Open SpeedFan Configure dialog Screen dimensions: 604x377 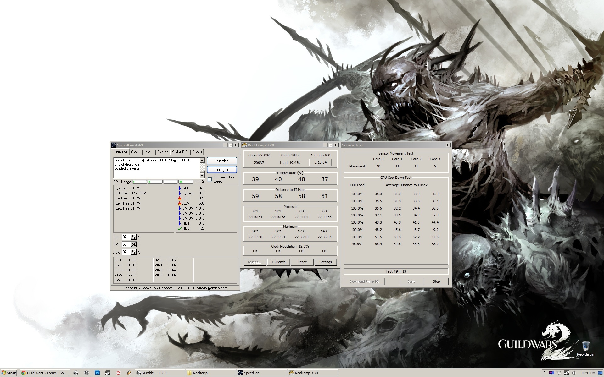click(222, 169)
